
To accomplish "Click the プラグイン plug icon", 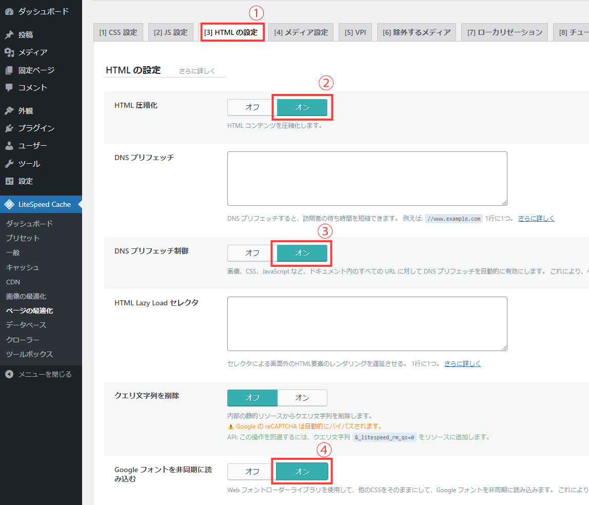I will tap(9, 128).
